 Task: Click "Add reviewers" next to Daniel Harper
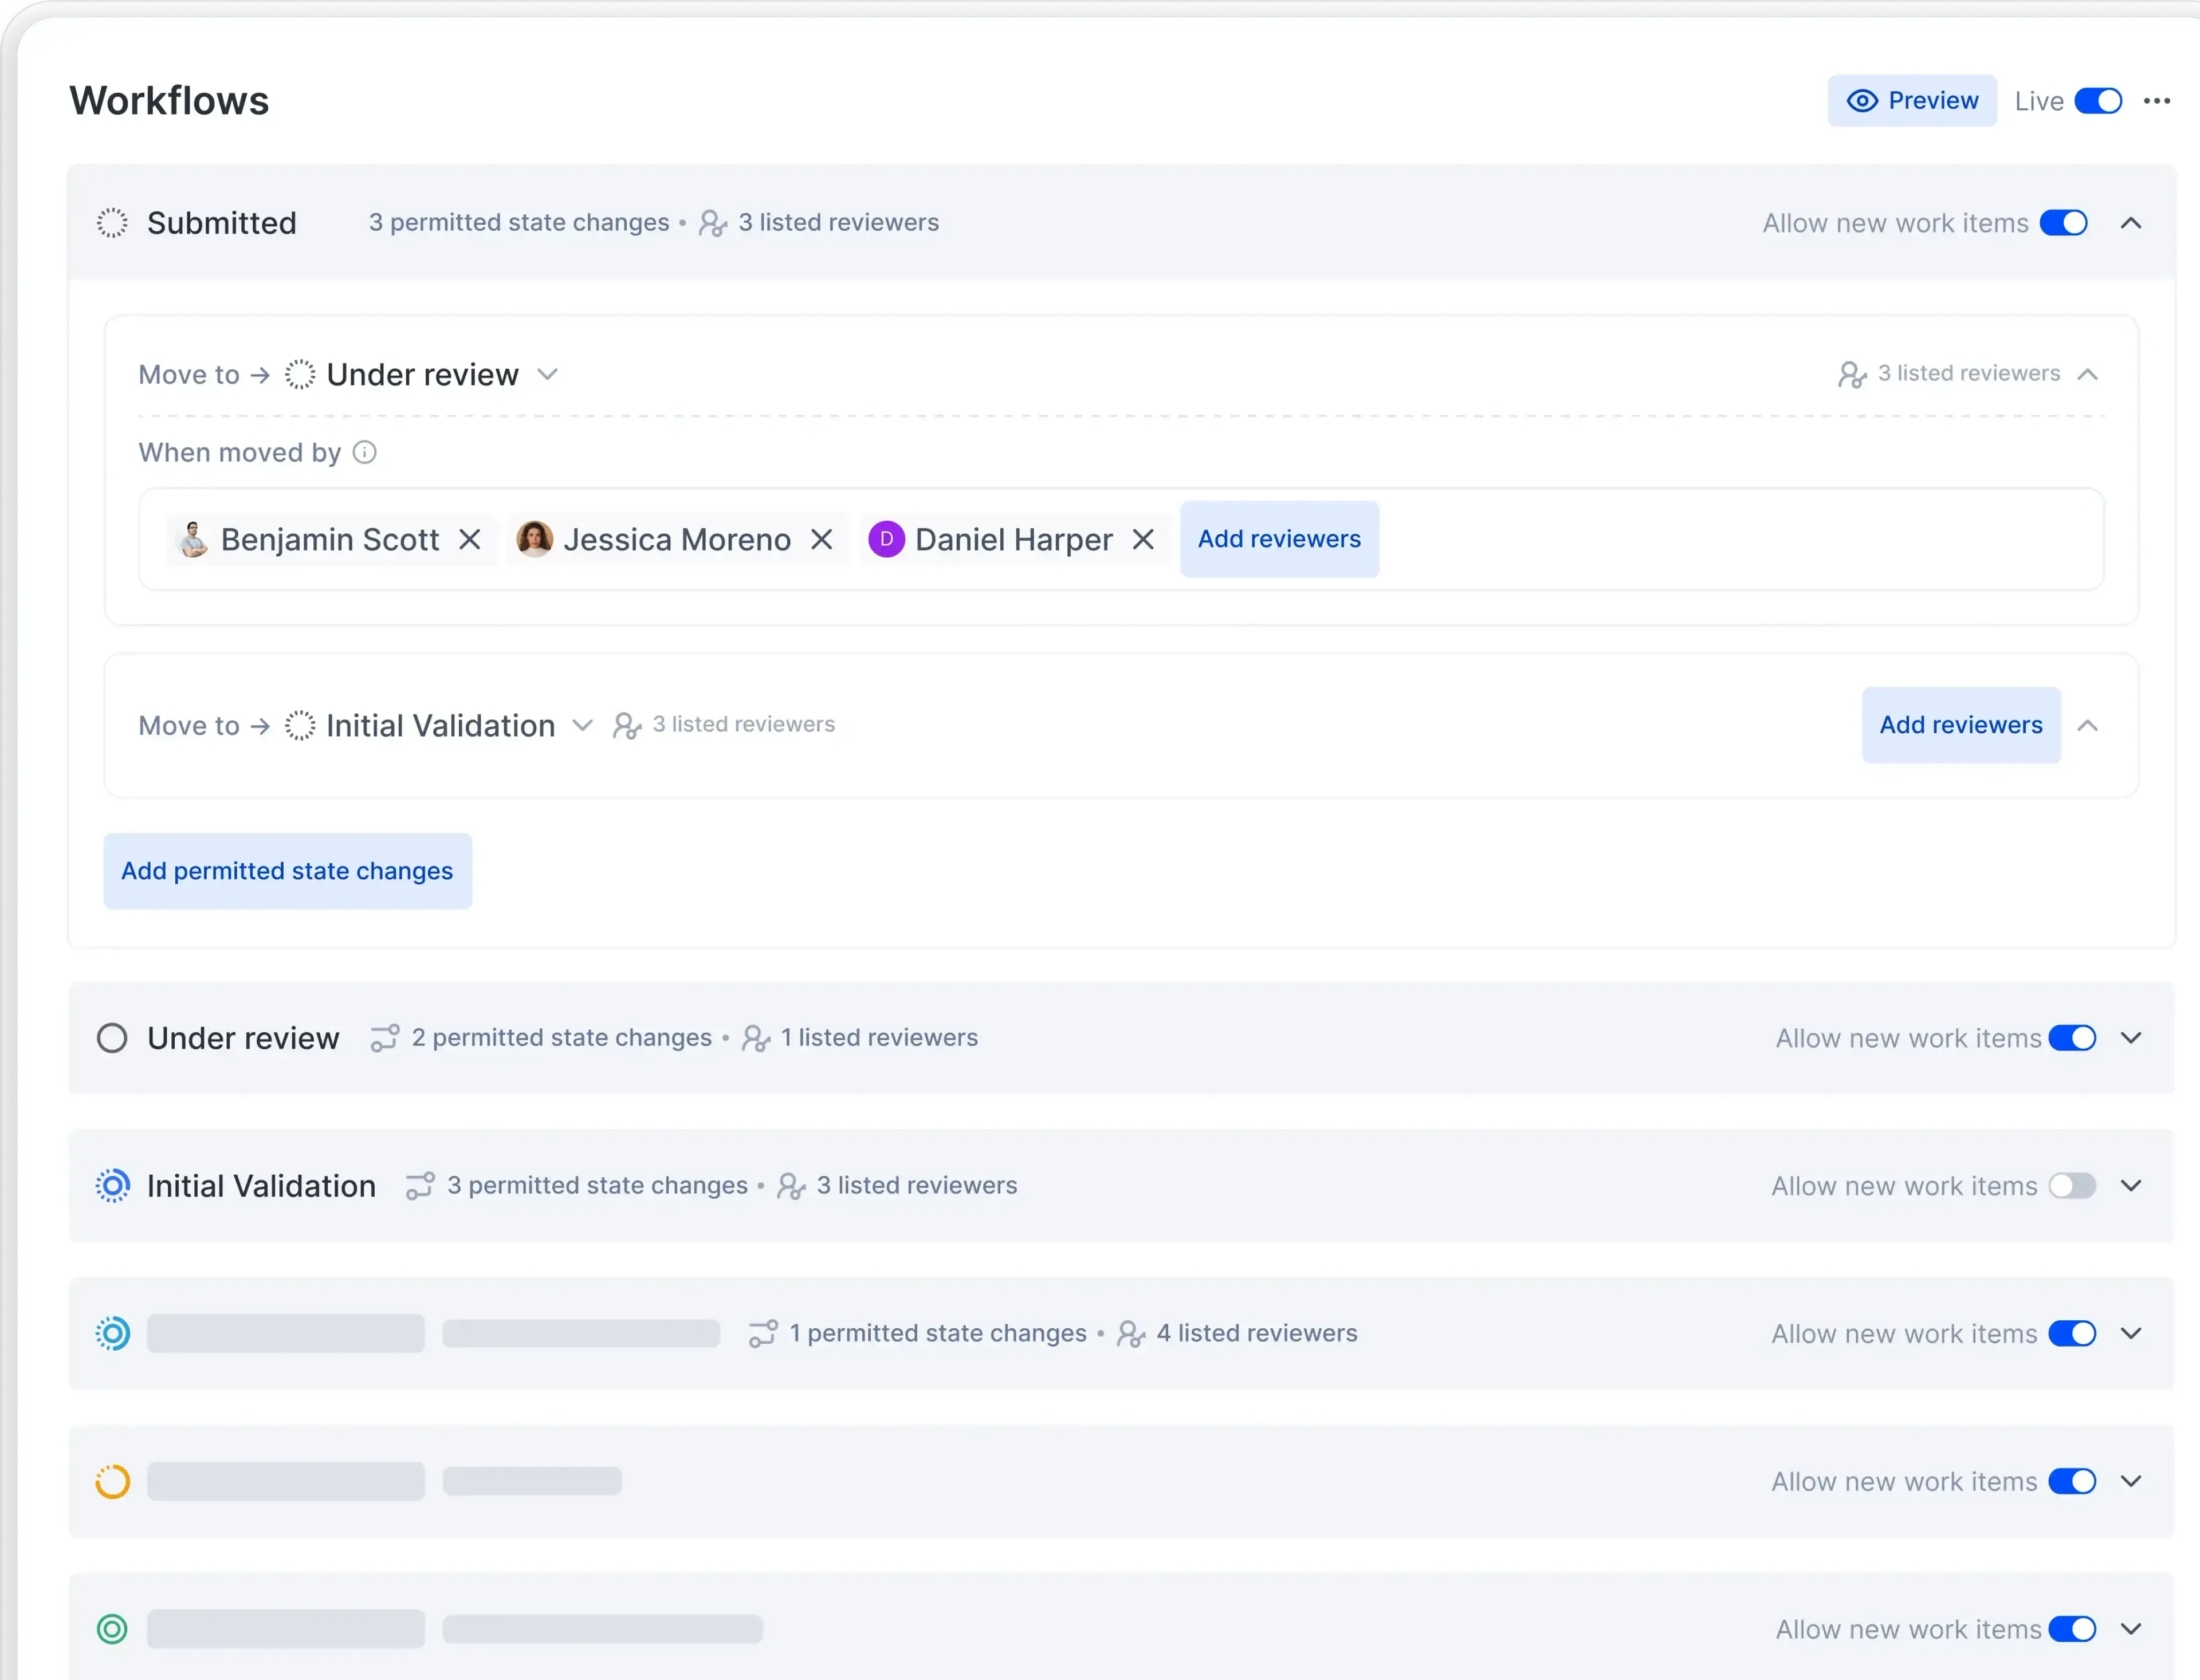pos(1279,539)
